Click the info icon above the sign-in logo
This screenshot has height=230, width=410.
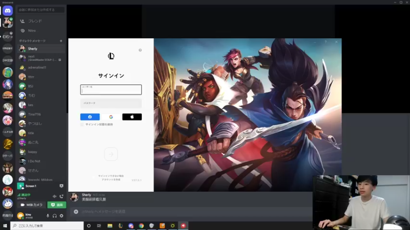coord(140,50)
